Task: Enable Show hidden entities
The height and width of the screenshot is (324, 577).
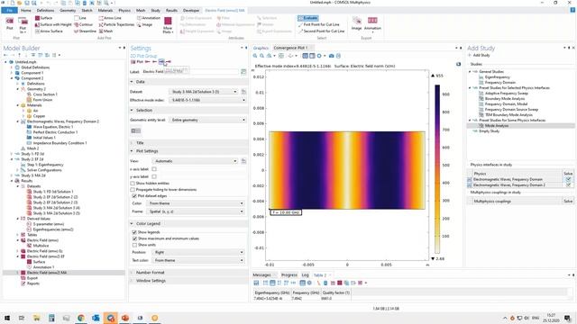Action: [133, 184]
